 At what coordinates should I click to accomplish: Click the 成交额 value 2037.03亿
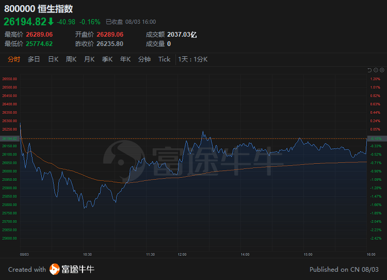click(182, 35)
